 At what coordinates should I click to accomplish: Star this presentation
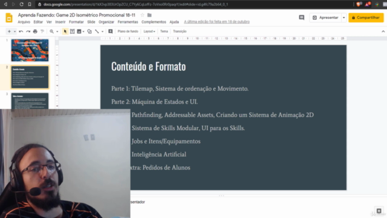tap(143, 15)
